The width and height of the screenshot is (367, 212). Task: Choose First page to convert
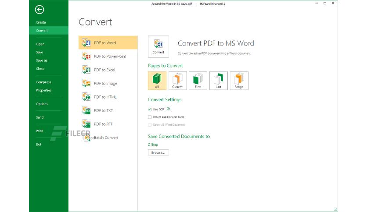(x=198, y=81)
